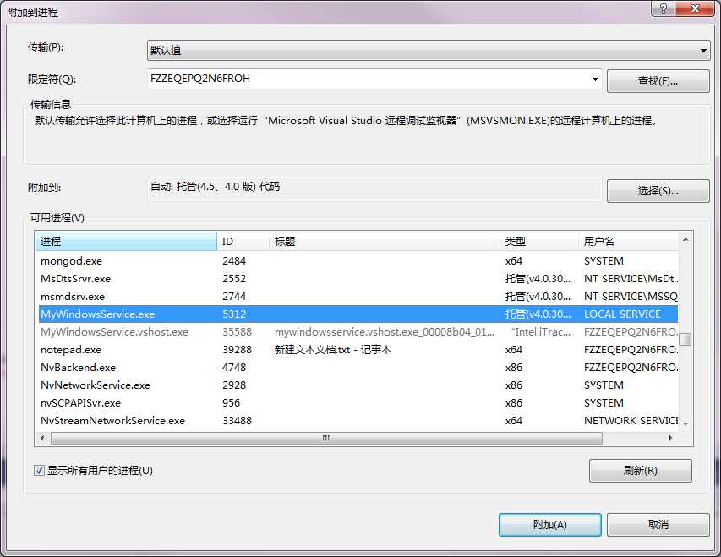Click the dialog help question mark button

pos(664,8)
